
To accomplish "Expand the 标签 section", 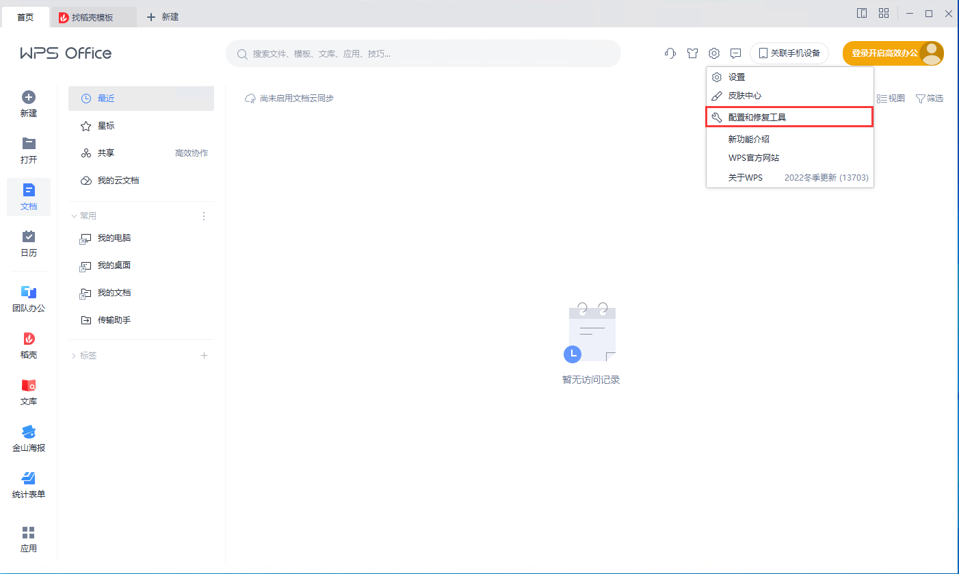I will (84, 356).
